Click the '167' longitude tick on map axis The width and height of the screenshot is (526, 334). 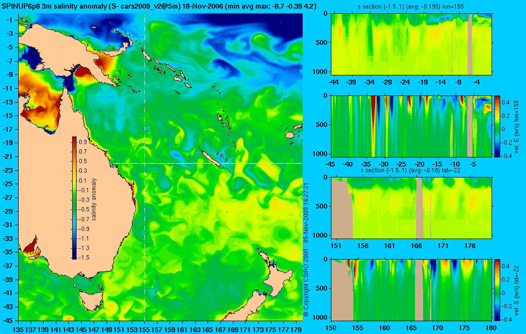click(x=220, y=330)
